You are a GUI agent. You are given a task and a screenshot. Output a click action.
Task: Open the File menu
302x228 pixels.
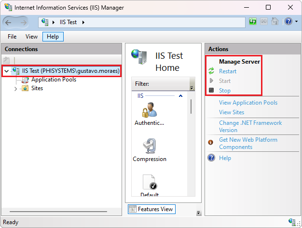coord(12,37)
